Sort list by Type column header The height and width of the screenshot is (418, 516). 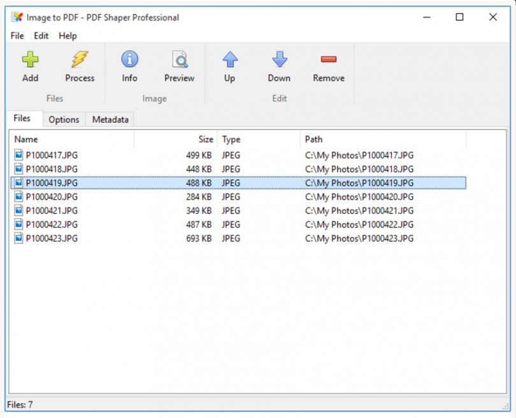point(259,139)
